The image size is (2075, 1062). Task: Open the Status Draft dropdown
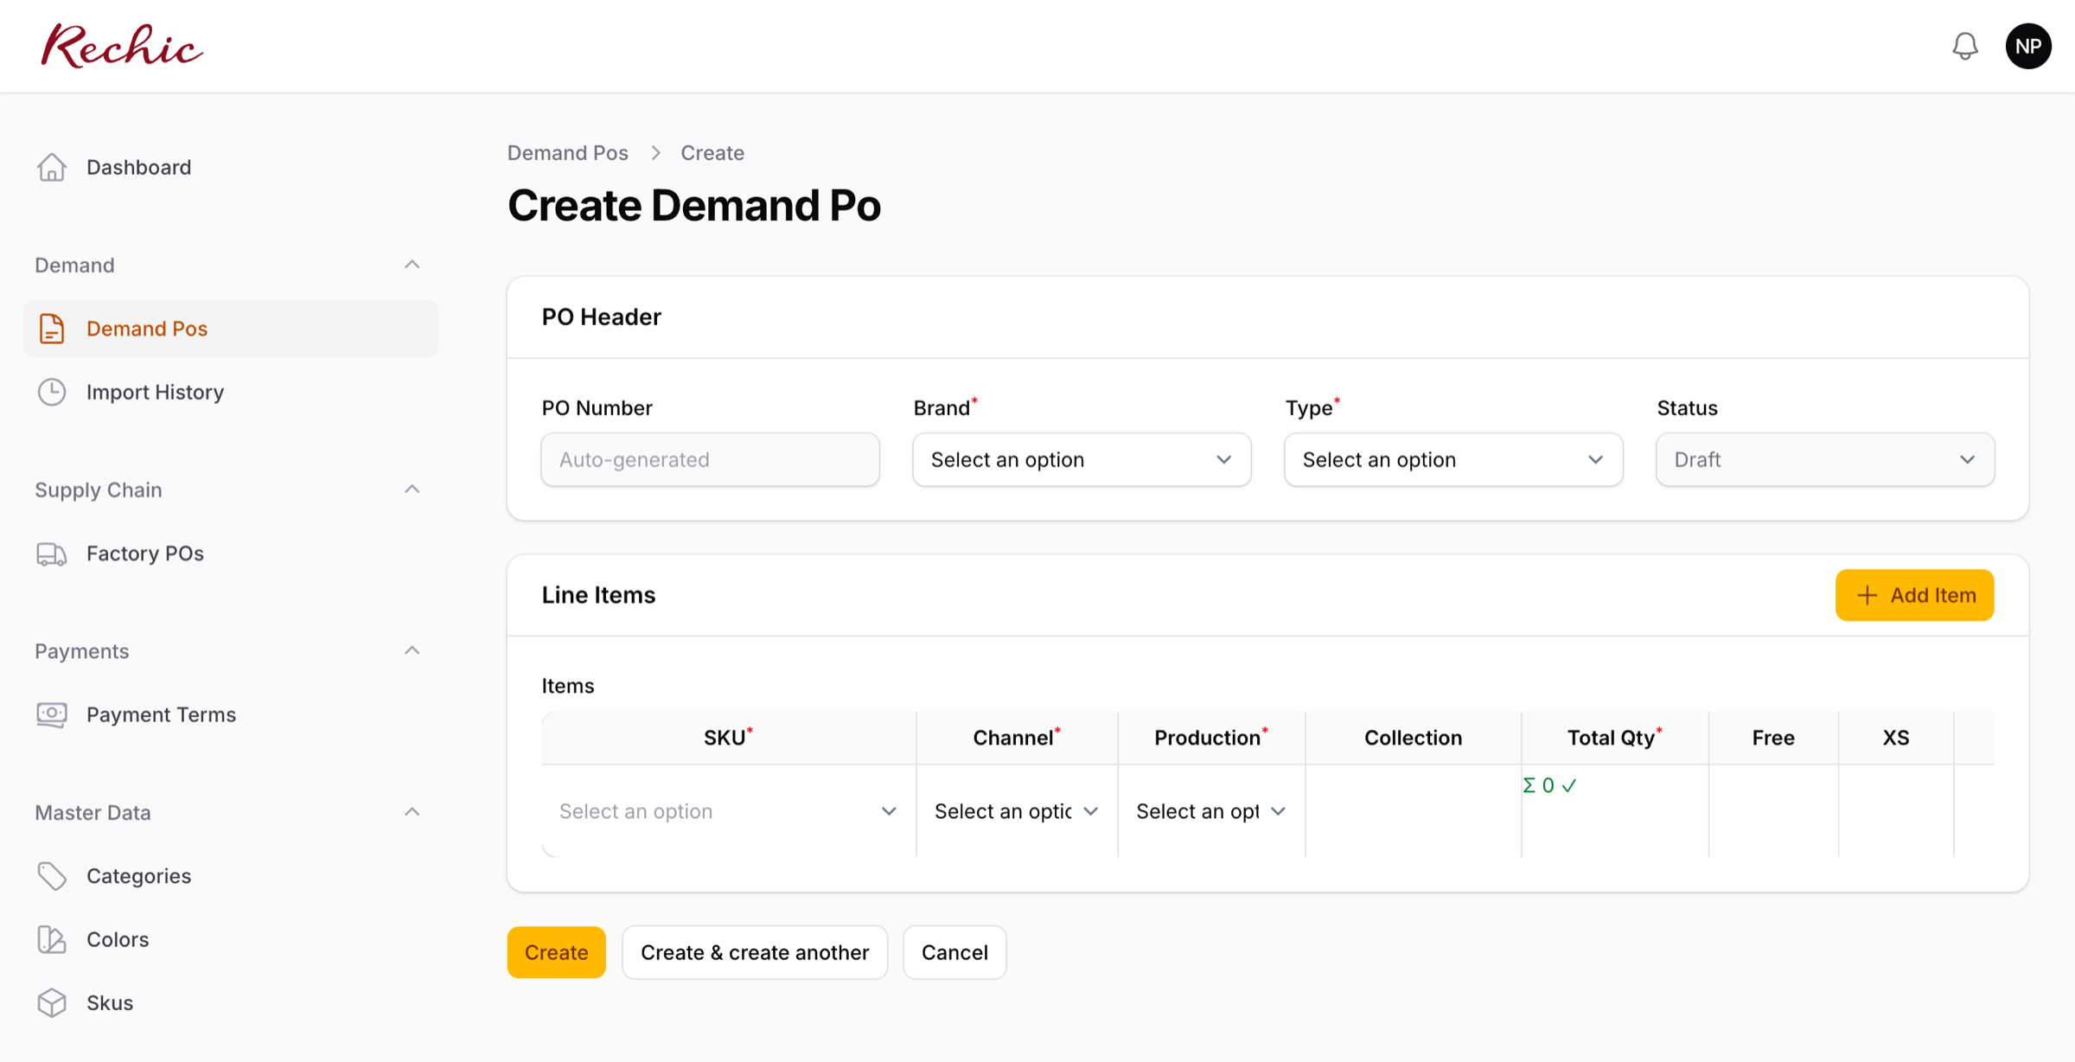coord(1825,459)
